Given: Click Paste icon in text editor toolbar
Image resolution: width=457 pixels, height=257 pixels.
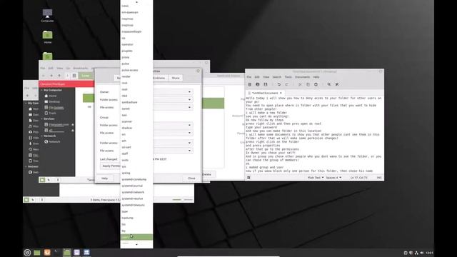Looking at the screenshot, I should pyautogui.click(x=316, y=84).
